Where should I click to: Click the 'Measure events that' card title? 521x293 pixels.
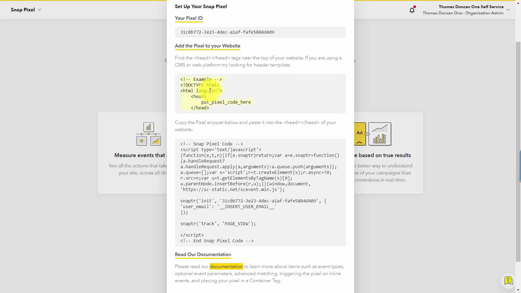pos(139,155)
